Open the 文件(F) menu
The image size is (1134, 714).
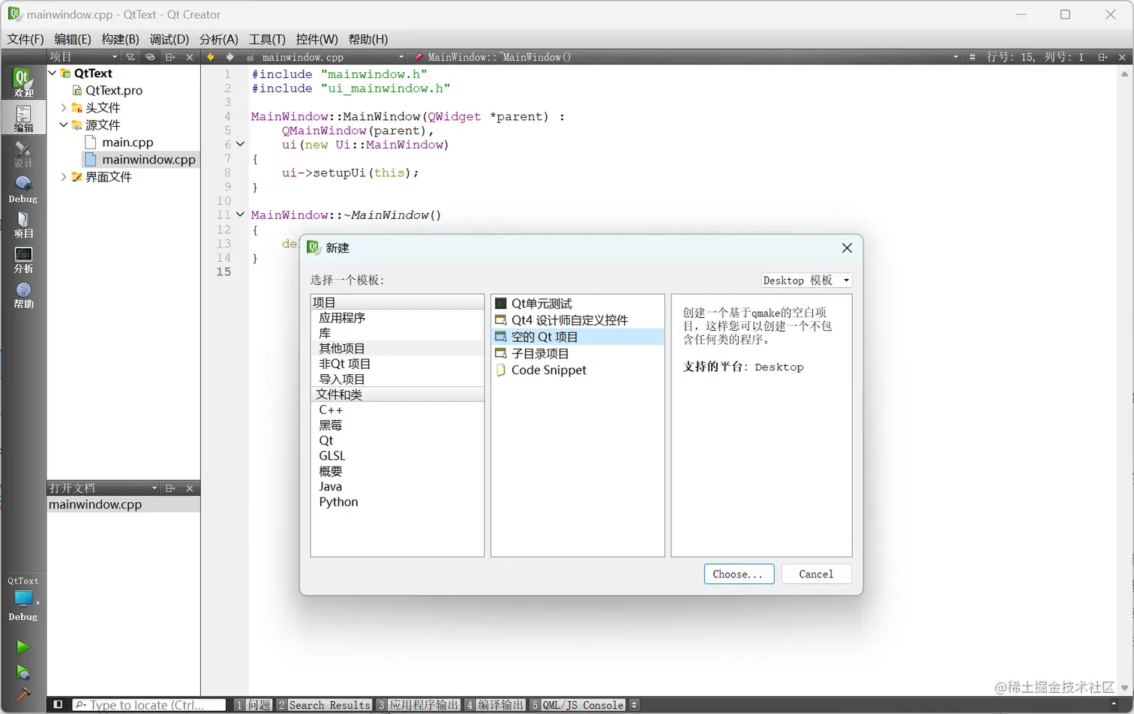pyautogui.click(x=25, y=39)
